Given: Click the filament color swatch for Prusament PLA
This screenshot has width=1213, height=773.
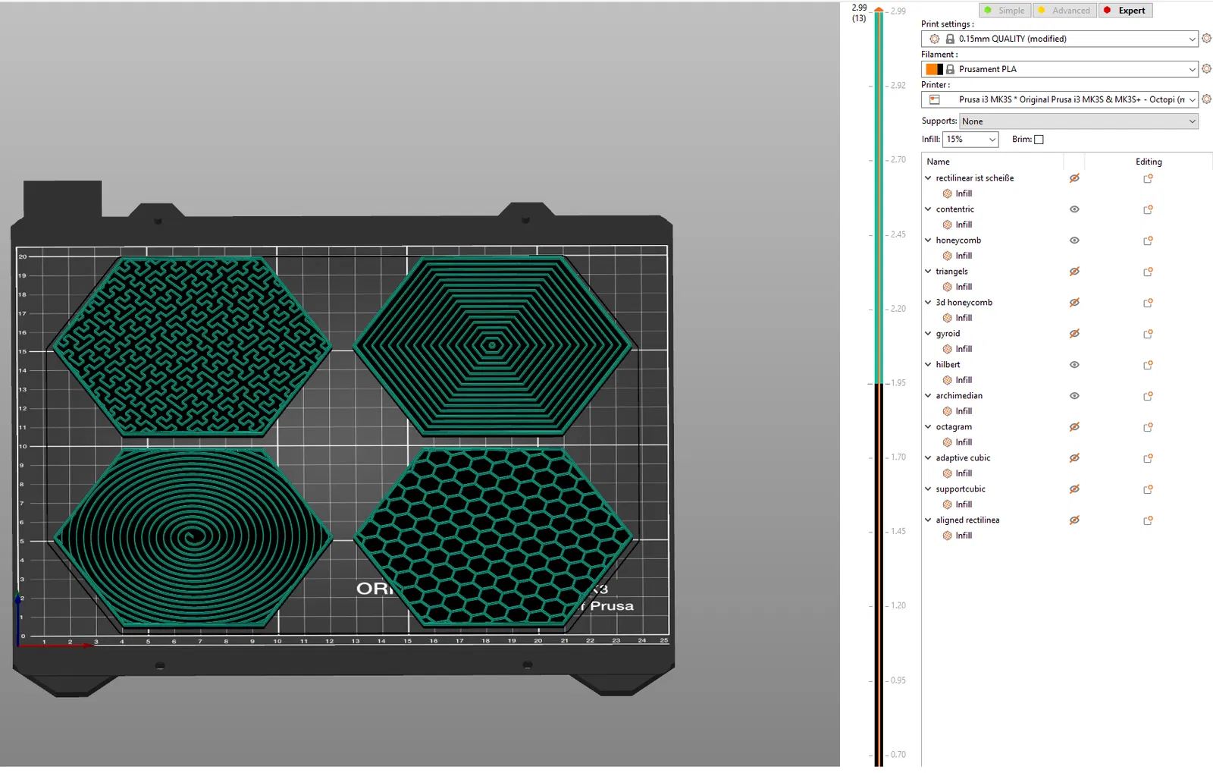Looking at the screenshot, I should point(934,69).
